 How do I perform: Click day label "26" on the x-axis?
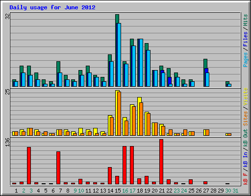coord(199,191)
